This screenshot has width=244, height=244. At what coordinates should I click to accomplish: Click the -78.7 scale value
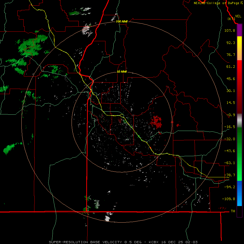click(230, 175)
